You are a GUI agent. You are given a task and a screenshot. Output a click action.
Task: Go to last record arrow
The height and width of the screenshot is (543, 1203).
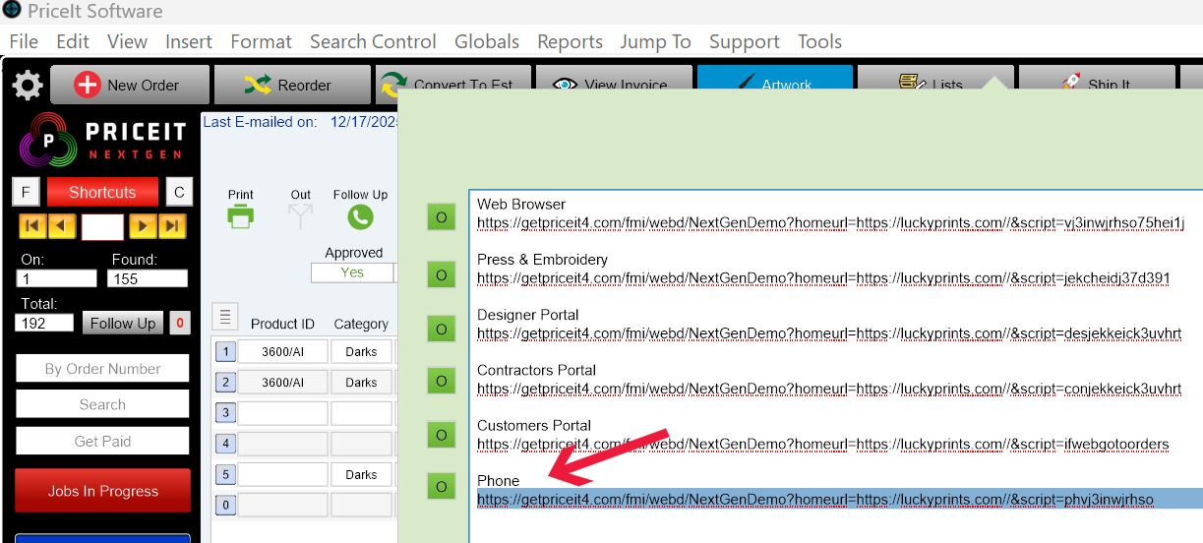[172, 226]
